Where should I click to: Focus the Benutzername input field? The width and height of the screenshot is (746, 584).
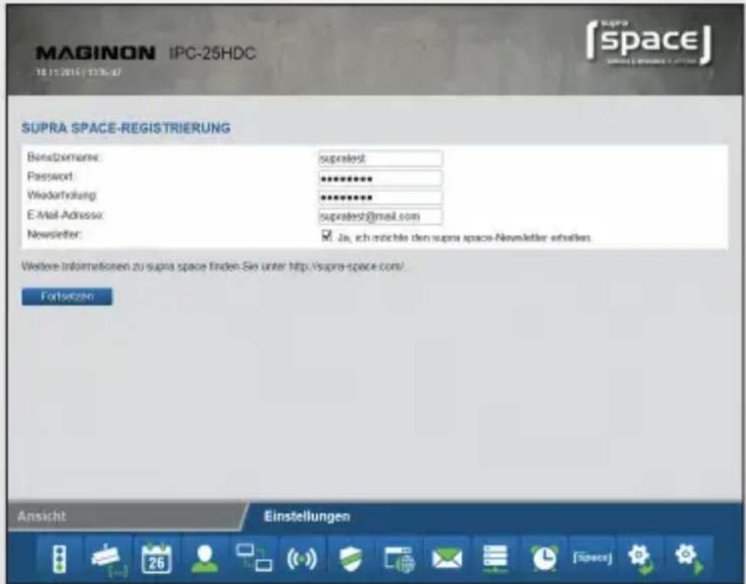click(x=380, y=158)
